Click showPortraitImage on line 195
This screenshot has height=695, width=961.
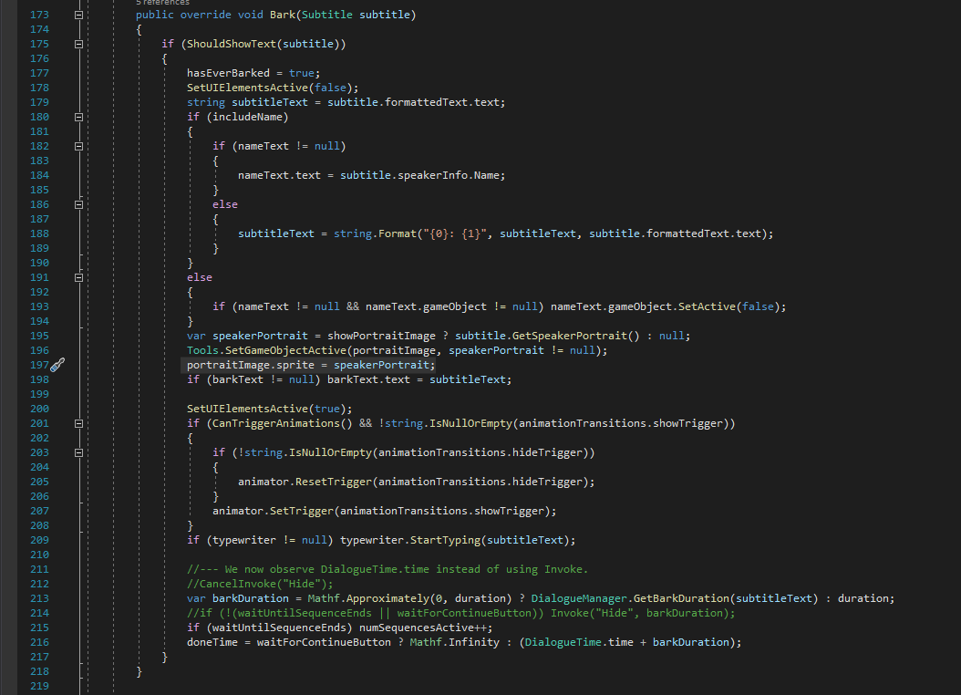(381, 336)
